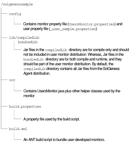The width and height of the screenshot is (131, 143).
Task: Select the bundledLib directory entry
Action: pos(28,42)
